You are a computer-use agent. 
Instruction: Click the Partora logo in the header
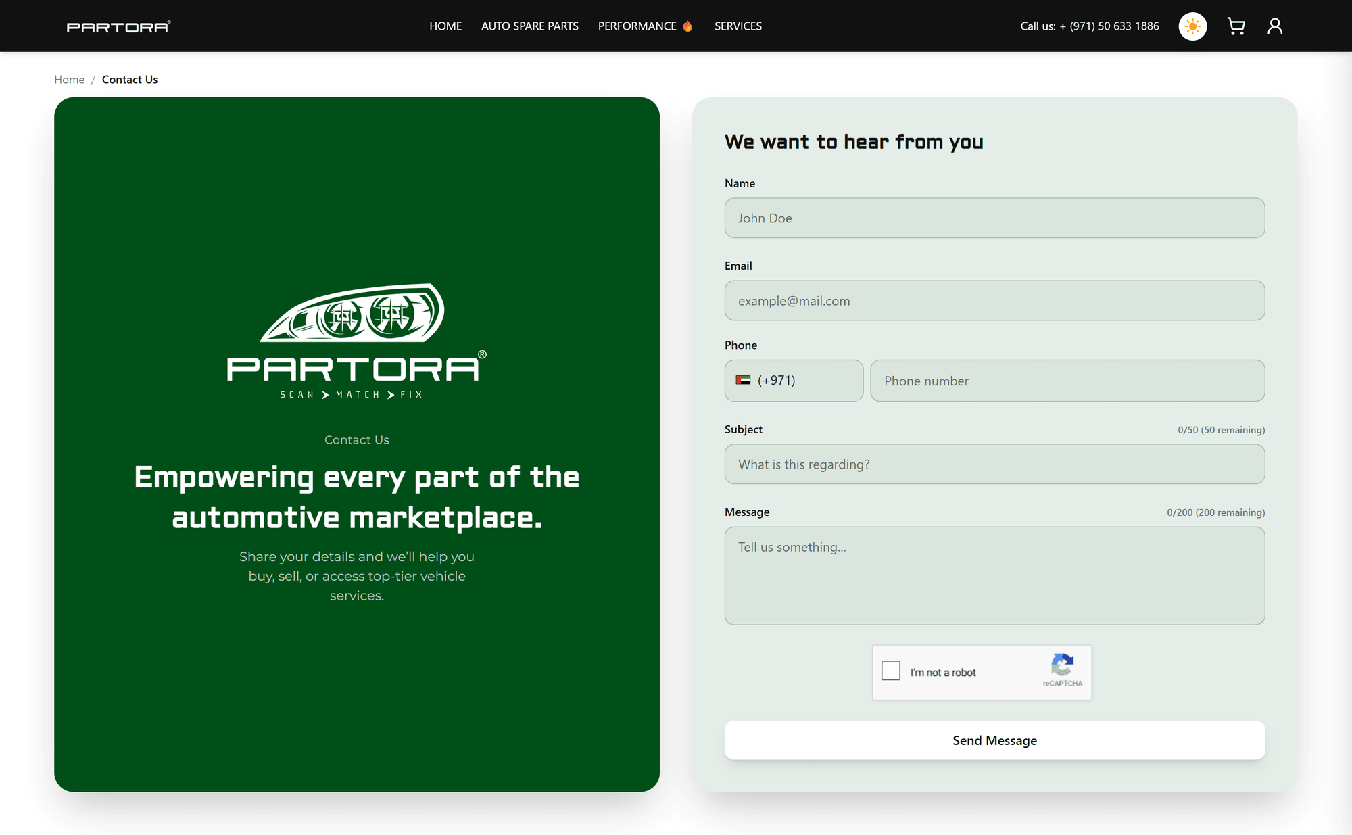(x=118, y=27)
